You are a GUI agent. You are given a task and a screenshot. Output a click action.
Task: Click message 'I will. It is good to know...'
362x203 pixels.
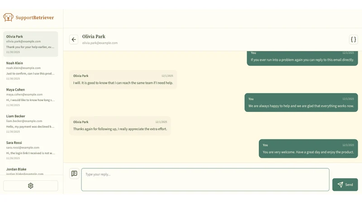[x=123, y=80]
